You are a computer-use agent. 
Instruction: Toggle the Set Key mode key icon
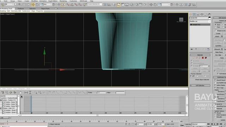pyautogui.click(x=182, y=125)
